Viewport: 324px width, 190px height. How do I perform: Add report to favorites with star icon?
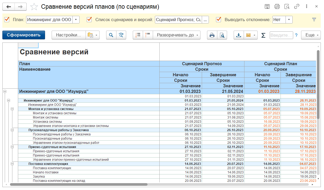(x=34, y=7)
